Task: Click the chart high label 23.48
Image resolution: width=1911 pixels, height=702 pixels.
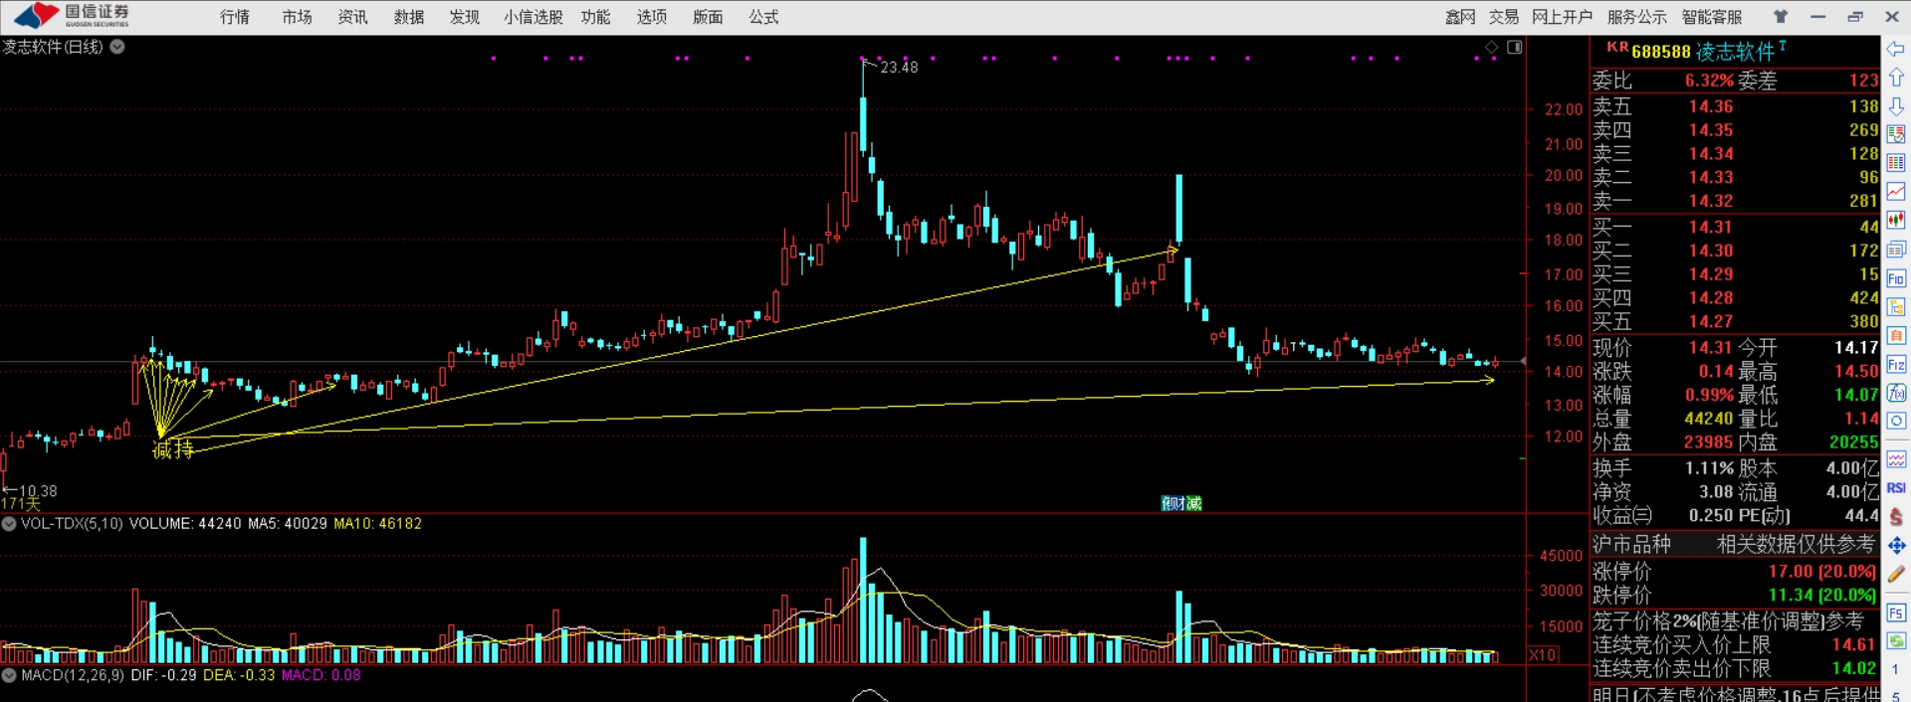Action: click(899, 68)
